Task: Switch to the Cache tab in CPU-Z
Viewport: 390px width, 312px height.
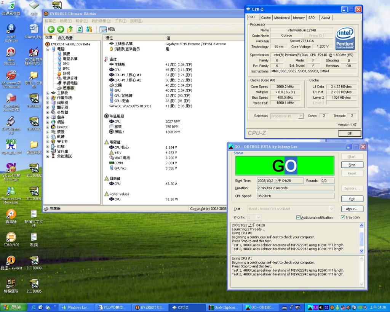Action: [x=265, y=18]
